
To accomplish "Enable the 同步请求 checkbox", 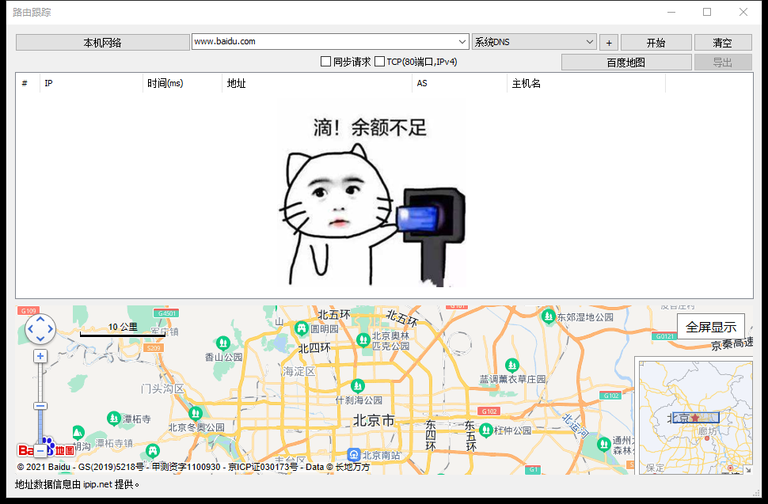I will (x=325, y=61).
